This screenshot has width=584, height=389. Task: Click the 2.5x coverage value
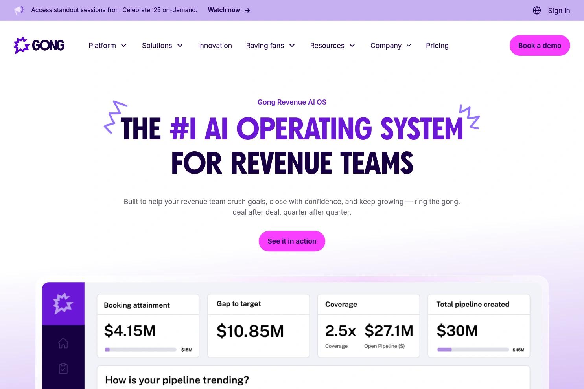pyautogui.click(x=340, y=331)
